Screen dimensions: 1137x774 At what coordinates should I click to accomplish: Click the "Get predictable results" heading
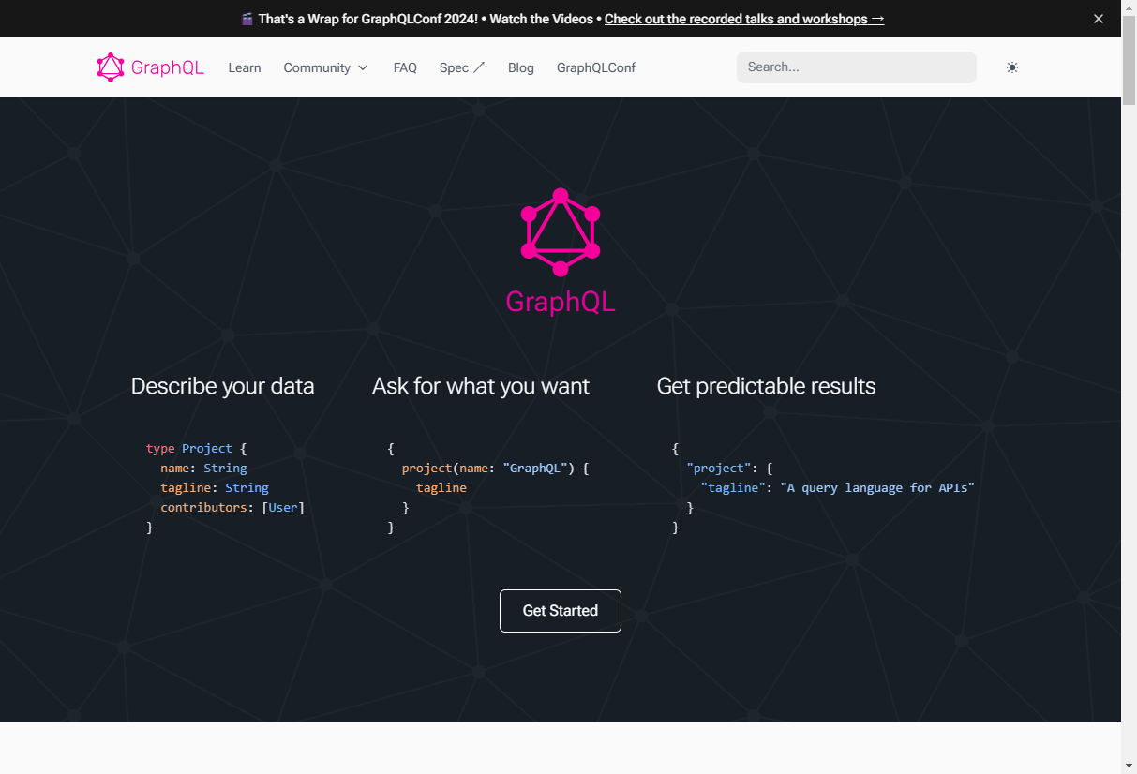(767, 386)
